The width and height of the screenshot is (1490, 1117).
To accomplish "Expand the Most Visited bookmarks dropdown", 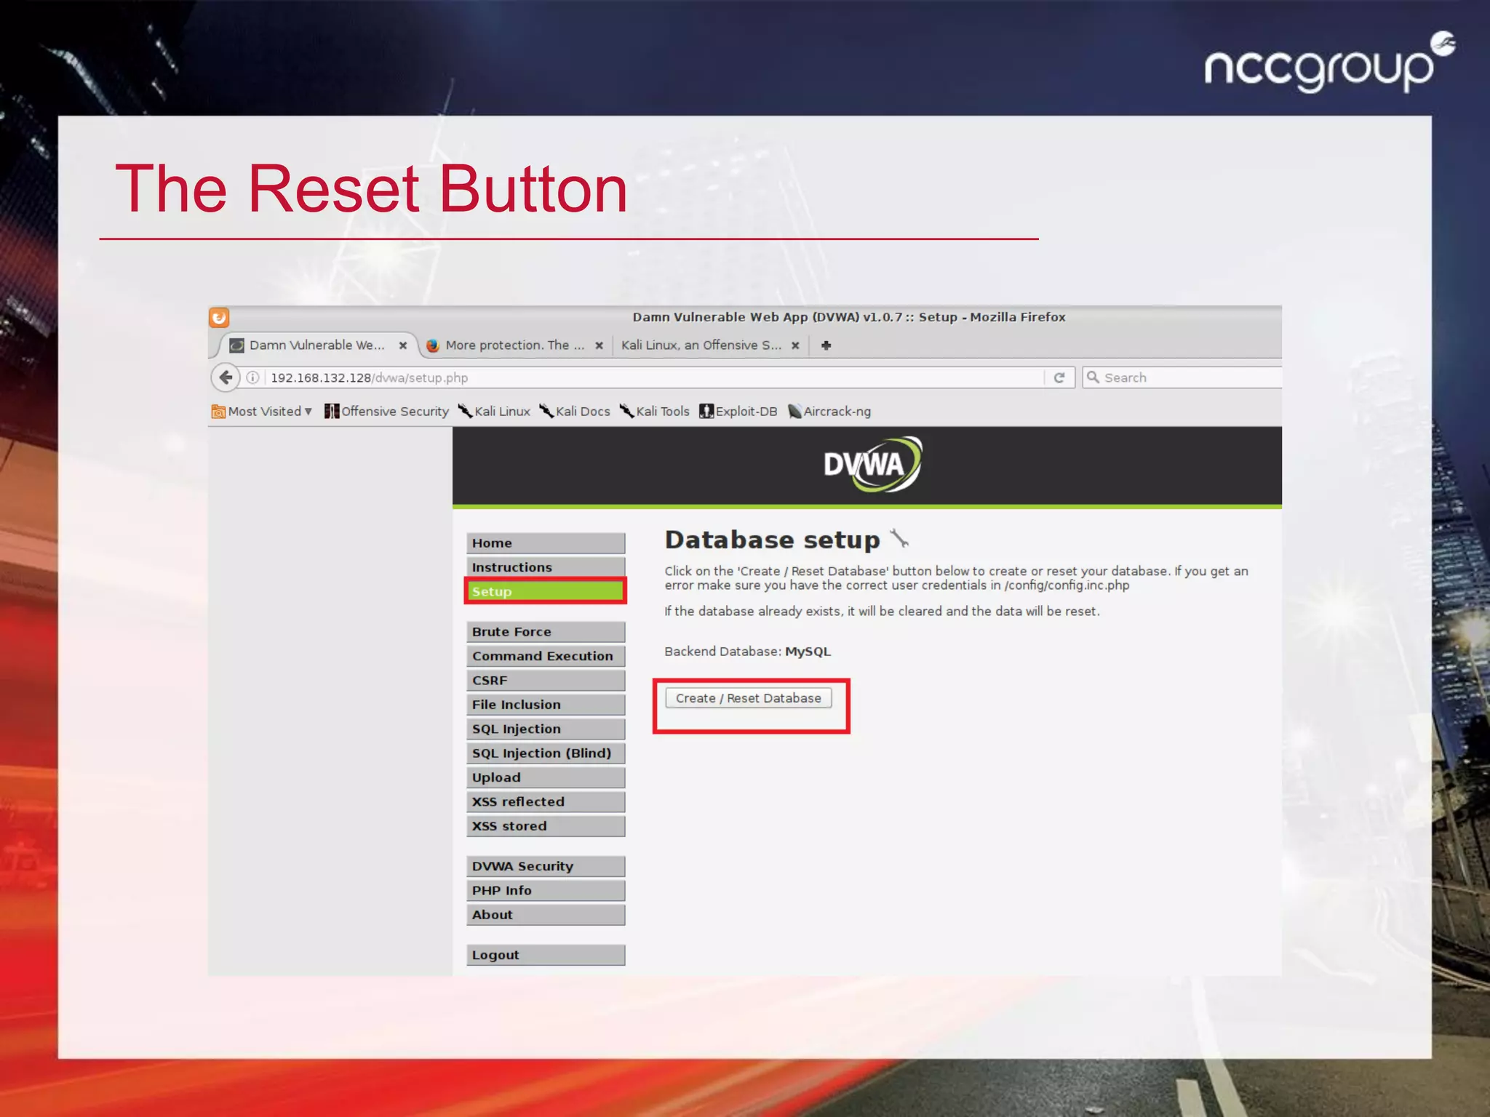I will 262,412.
